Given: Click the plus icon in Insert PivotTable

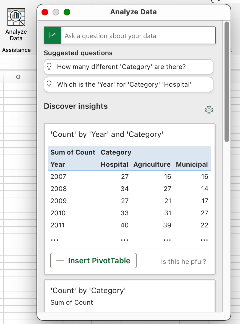Looking at the screenshot, I should 60,260.
